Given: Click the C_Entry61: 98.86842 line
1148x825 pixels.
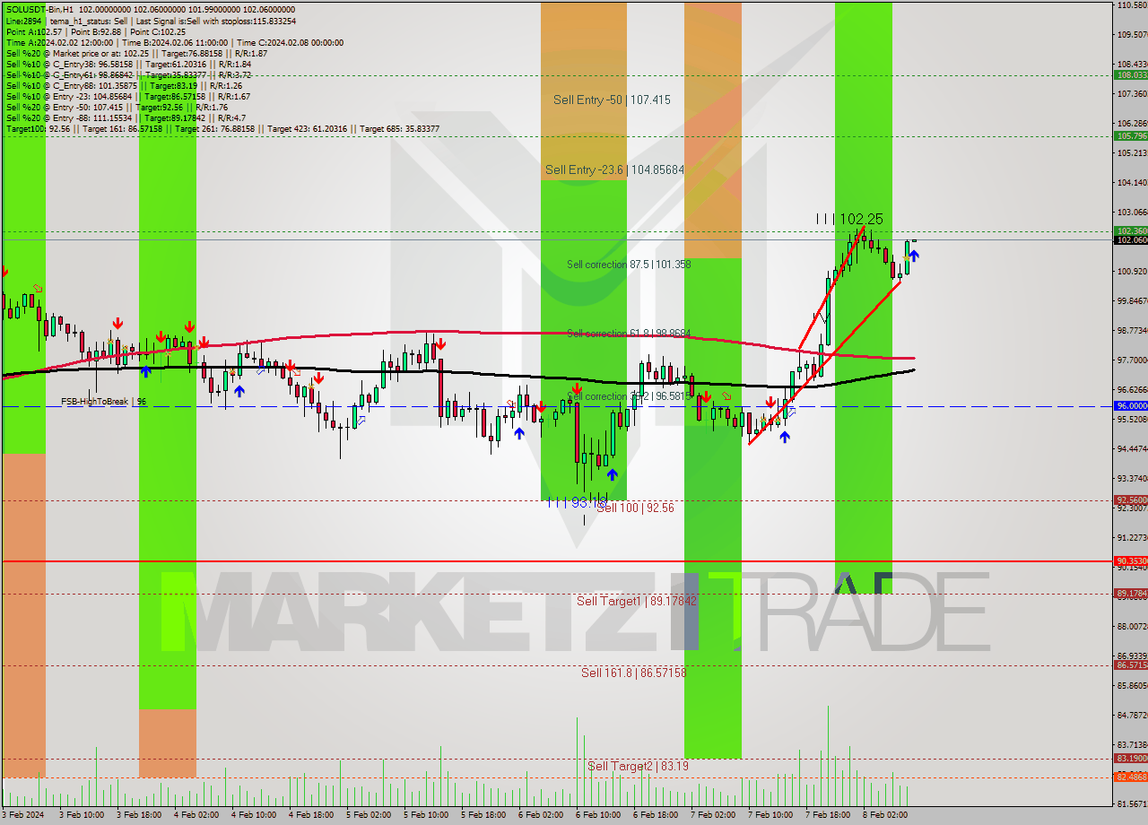Looking at the screenshot, I should 128,74.
